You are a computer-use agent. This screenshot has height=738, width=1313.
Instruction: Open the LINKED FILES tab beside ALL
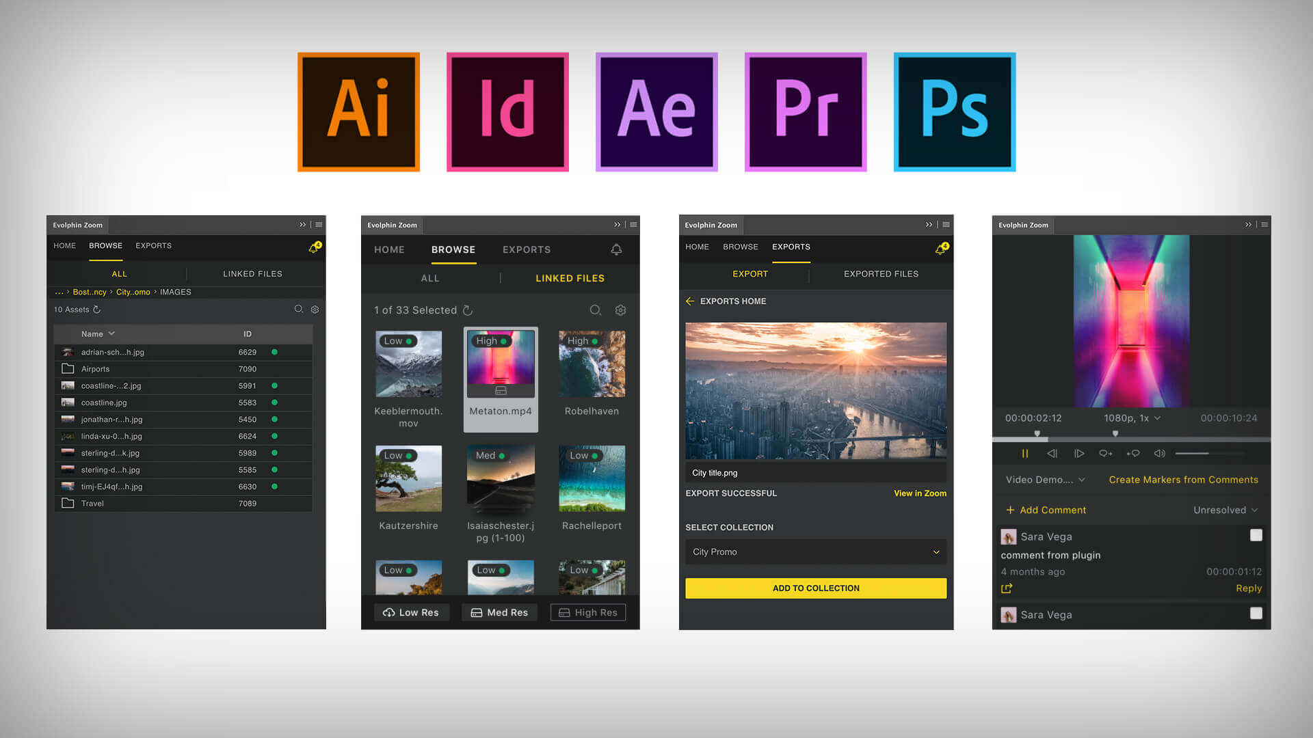(252, 274)
